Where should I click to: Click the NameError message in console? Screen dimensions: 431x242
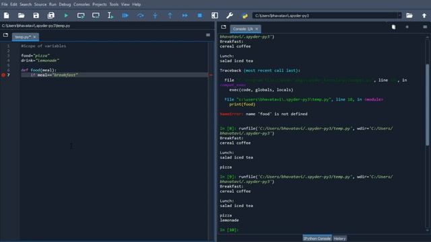point(263,114)
